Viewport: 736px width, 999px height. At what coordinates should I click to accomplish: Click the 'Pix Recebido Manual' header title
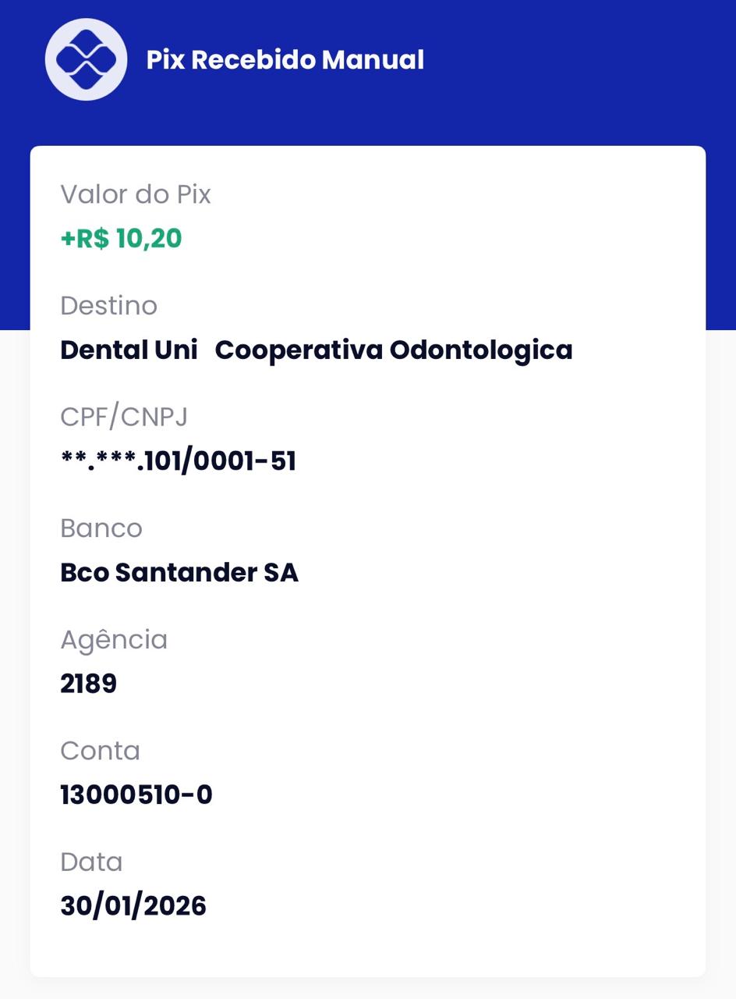pos(285,60)
